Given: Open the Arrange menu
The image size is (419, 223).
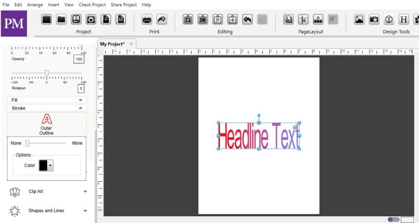Looking at the screenshot, I should click(x=35, y=5).
